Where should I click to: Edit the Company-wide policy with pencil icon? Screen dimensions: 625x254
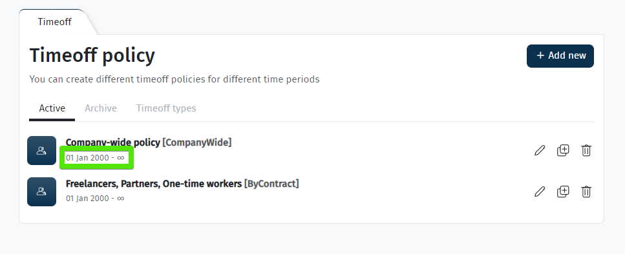click(539, 150)
